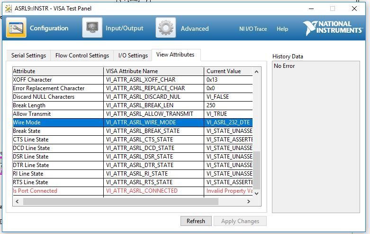Minimize the VISA Test Panel window

(x=311, y=9)
